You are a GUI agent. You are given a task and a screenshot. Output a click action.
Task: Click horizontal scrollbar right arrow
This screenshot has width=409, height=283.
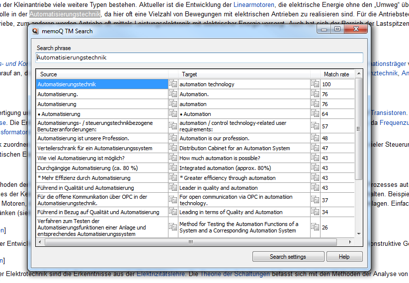coord(350,242)
